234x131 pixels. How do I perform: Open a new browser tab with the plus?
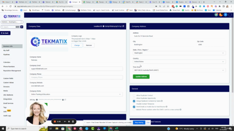pos(204,2)
